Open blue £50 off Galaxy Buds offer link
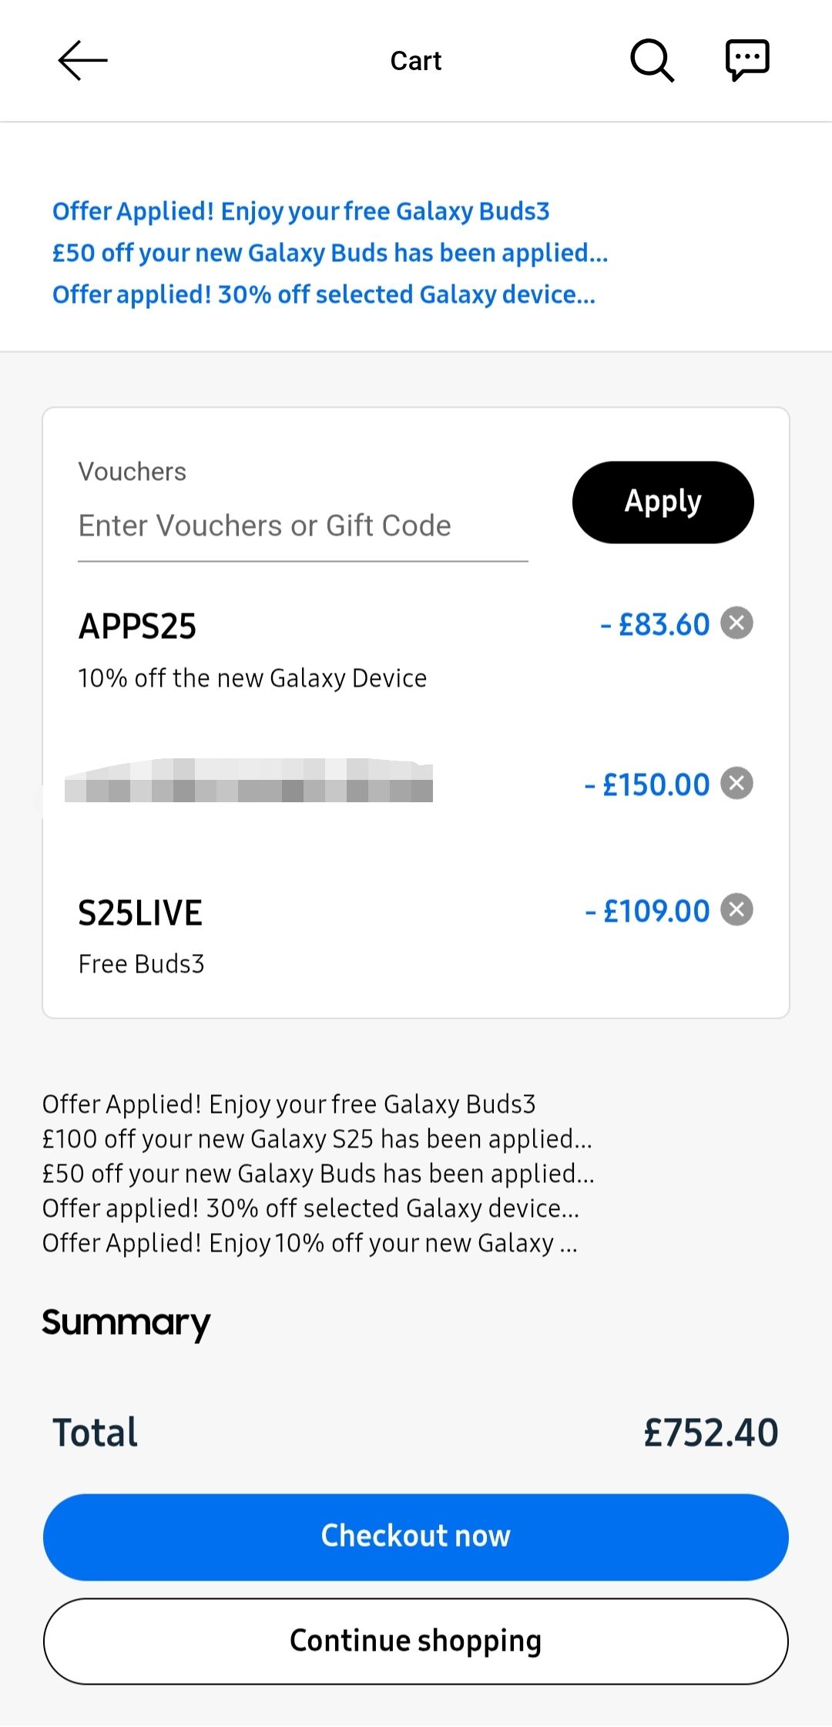This screenshot has height=1727, width=832. coord(330,253)
